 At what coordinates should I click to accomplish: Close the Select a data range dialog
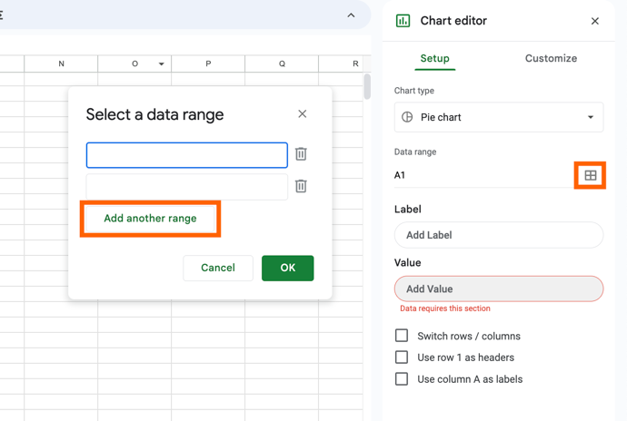[x=303, y=113]
